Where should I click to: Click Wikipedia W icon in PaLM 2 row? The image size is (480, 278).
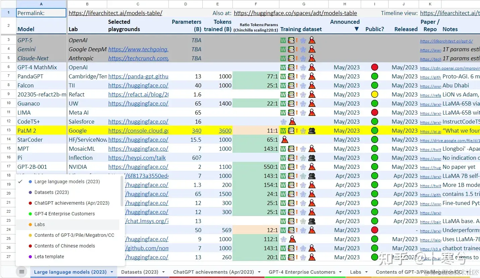(283, 131)
